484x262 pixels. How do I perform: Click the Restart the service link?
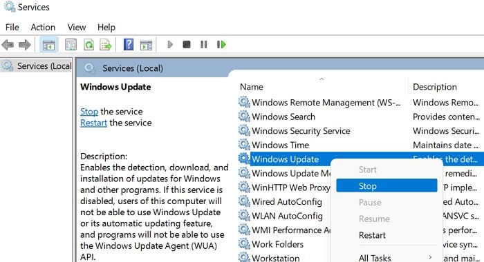click(93, 123)
